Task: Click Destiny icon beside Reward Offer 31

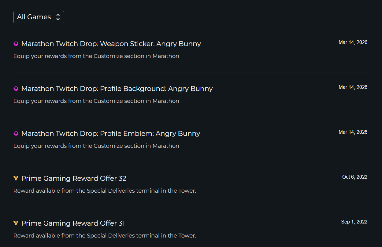Action: pyautogui.click(x=16, y=223)
